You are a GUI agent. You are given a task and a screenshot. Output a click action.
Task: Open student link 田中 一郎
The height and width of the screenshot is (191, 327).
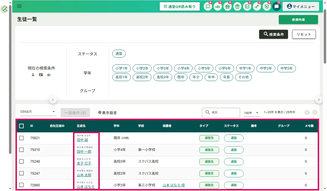pyautogui.click(x=84, y=152)
